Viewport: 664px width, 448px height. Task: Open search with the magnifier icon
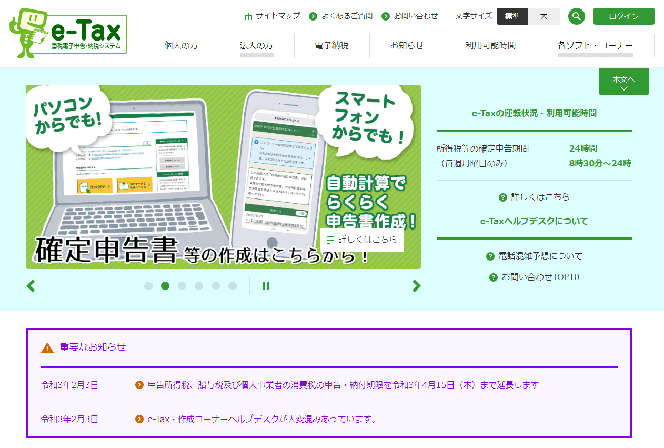tap(577, 16)
